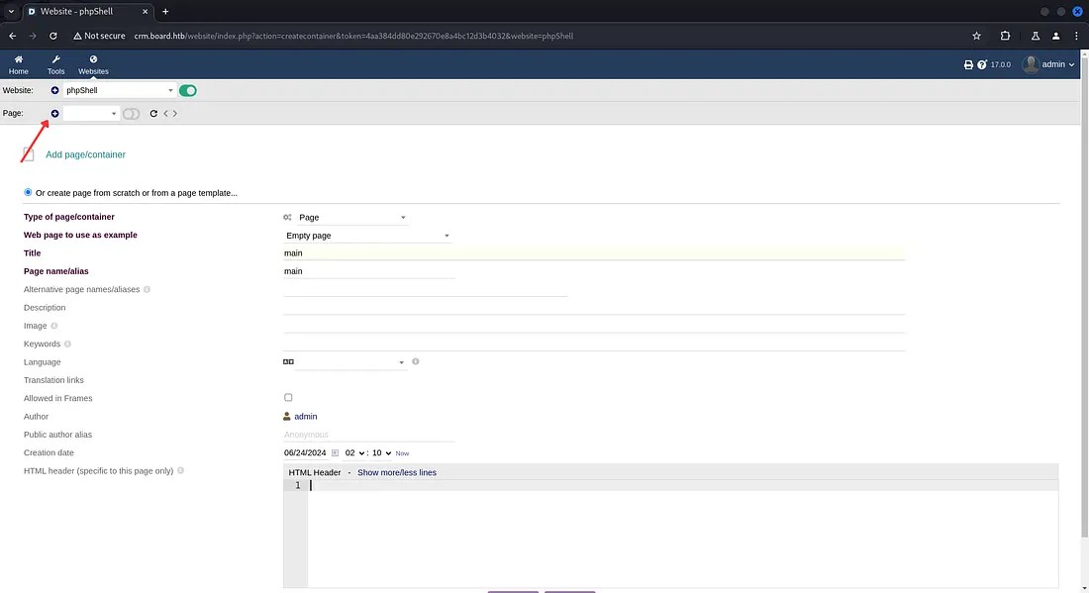Viewport: 1089px width, 593px height.
Task: Toggle the phpShell website online switch
Action: coord(187,90)
